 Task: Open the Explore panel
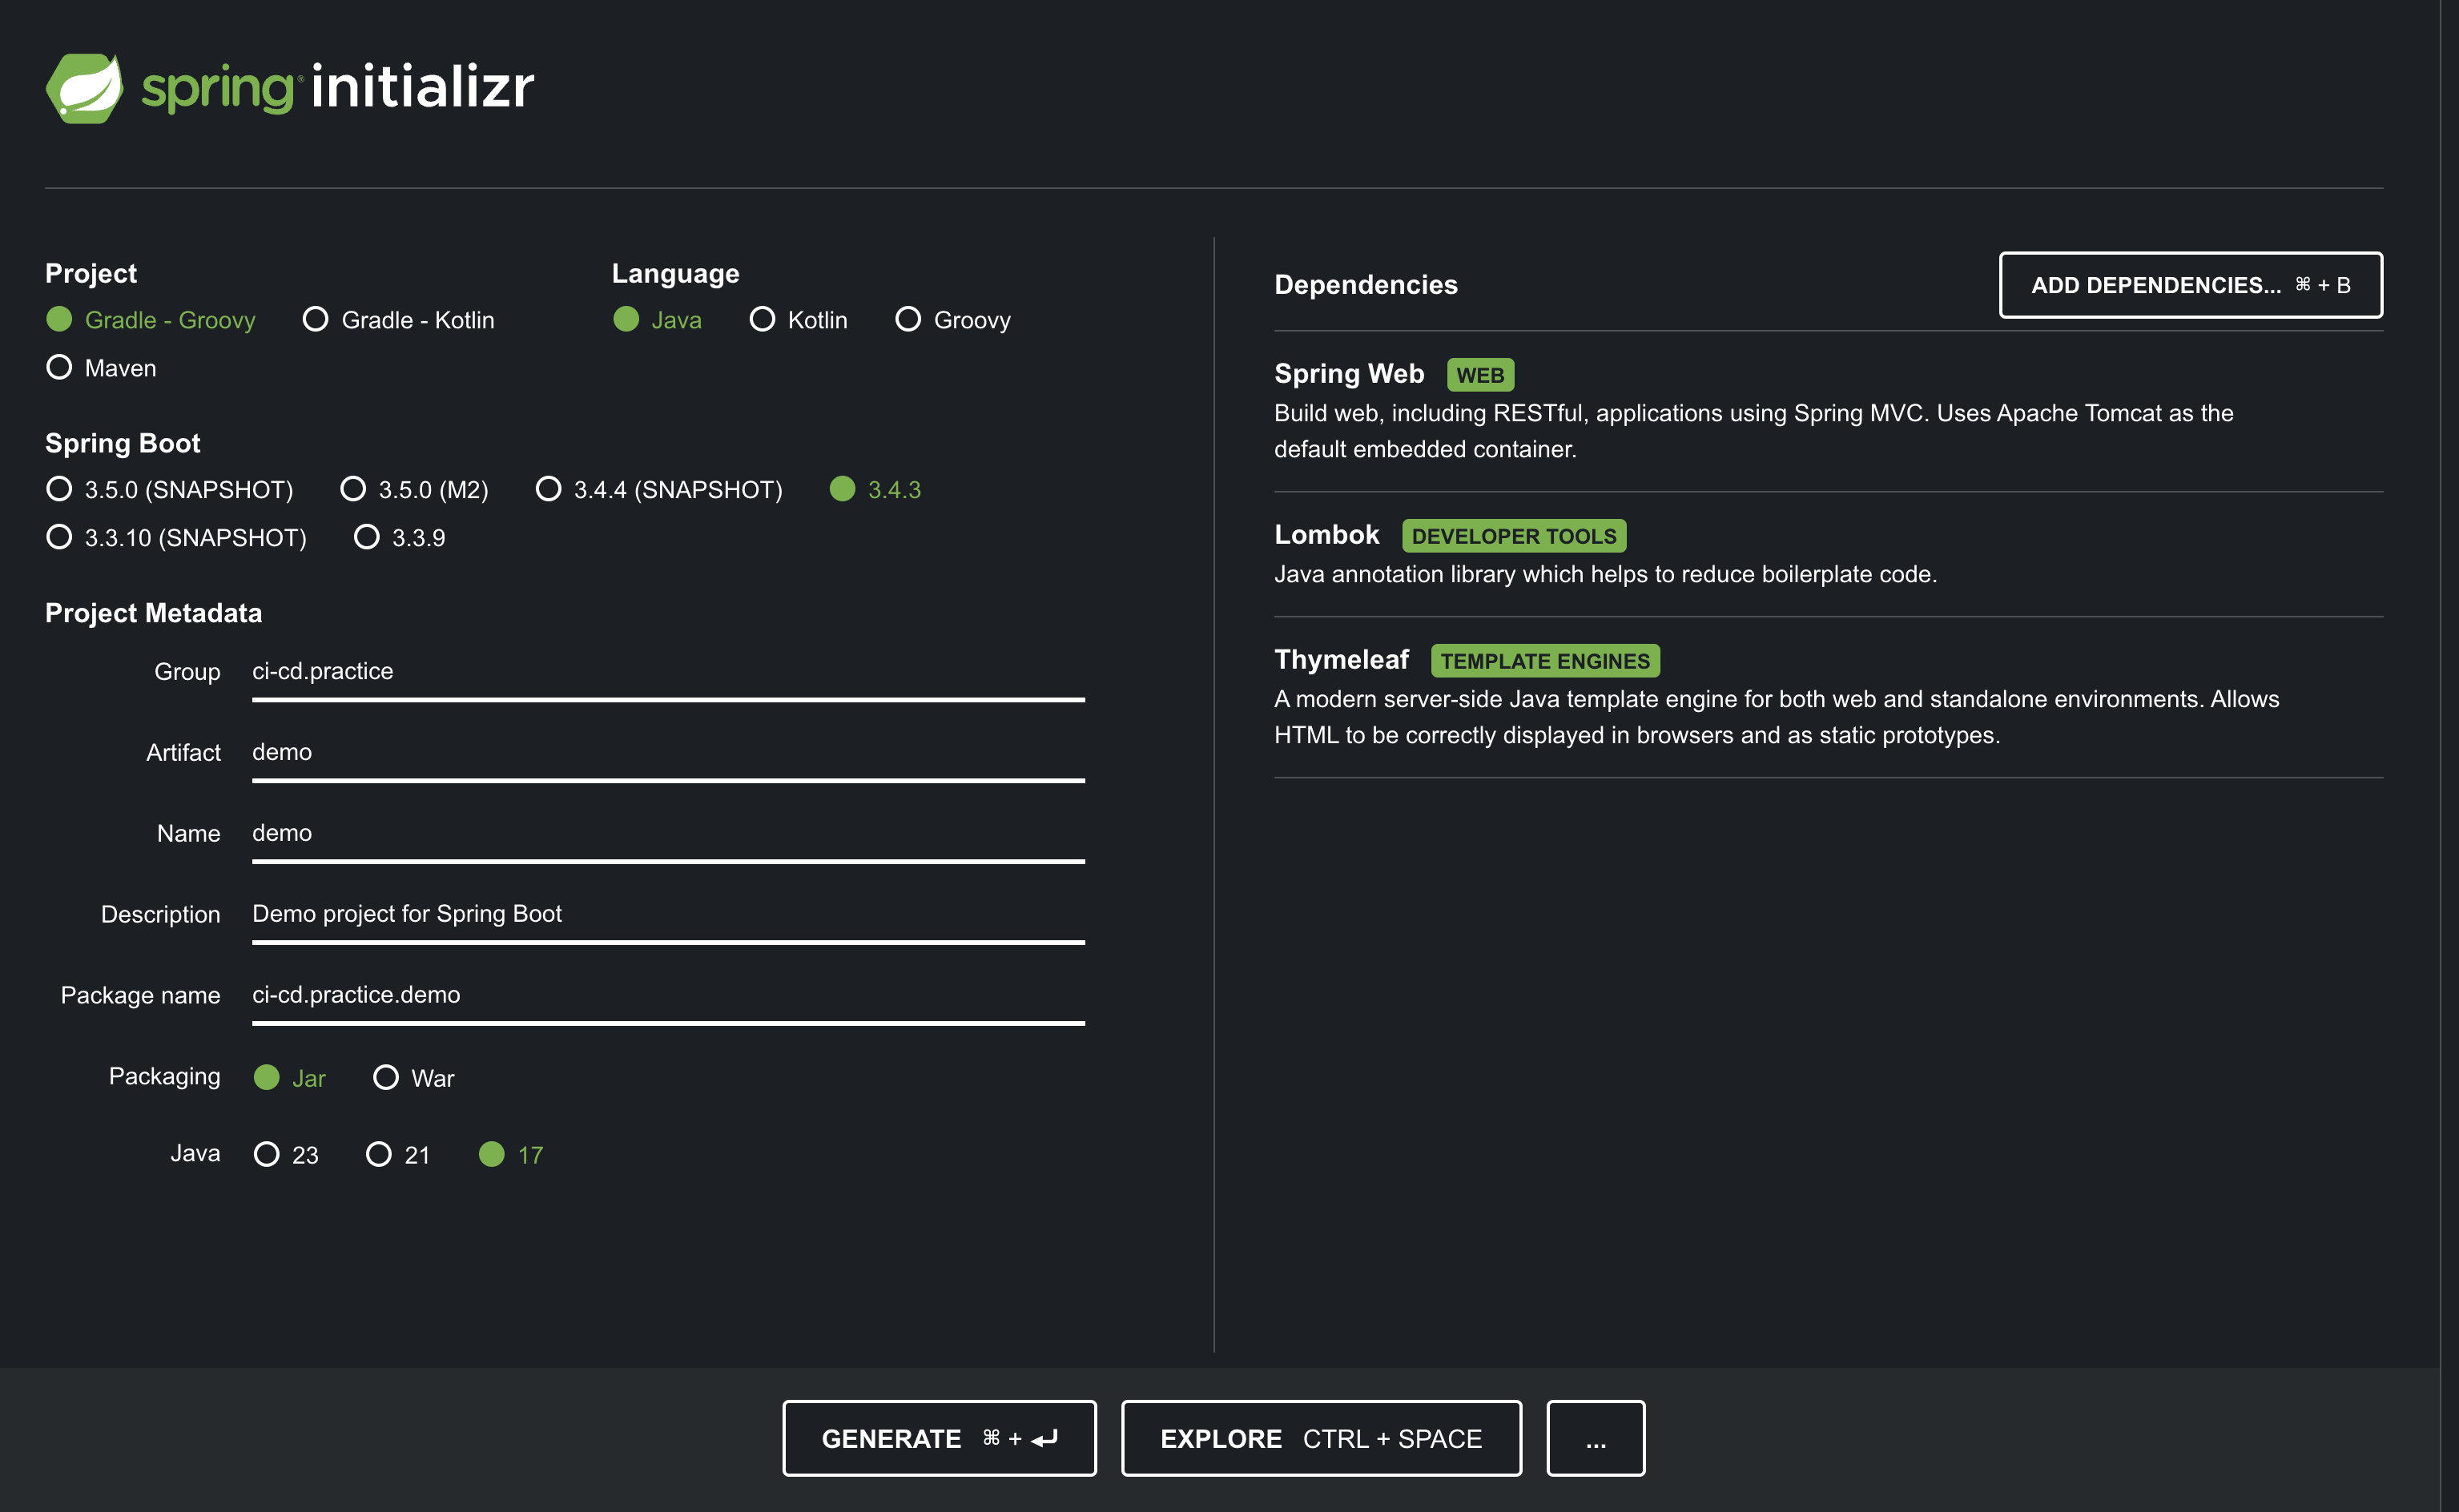point(1320,1438)
